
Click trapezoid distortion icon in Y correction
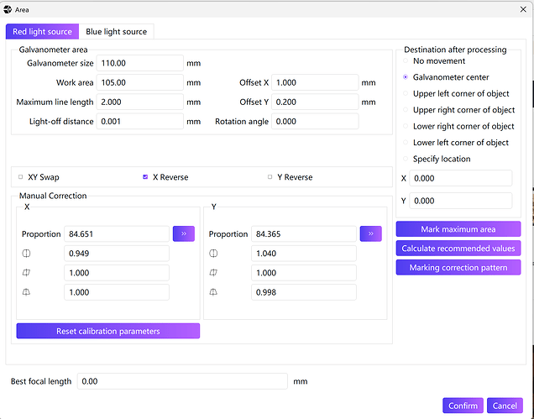point(213,292)
